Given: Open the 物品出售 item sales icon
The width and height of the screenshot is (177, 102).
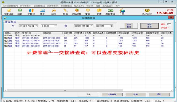Looking at the screenshot, I should point(76,12).
